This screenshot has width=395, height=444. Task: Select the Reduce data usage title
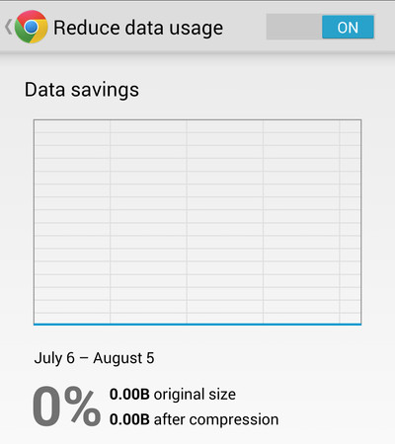138,28
